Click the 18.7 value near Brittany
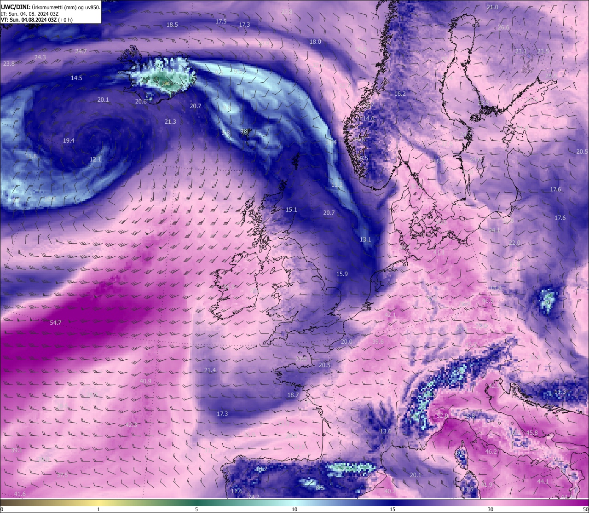589x513 pixels. (293, 395)
